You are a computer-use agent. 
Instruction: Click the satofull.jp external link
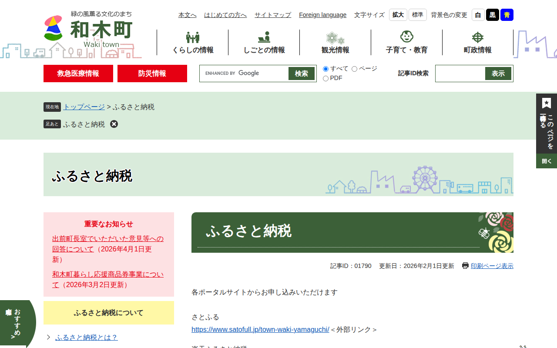tap(260, 329)
